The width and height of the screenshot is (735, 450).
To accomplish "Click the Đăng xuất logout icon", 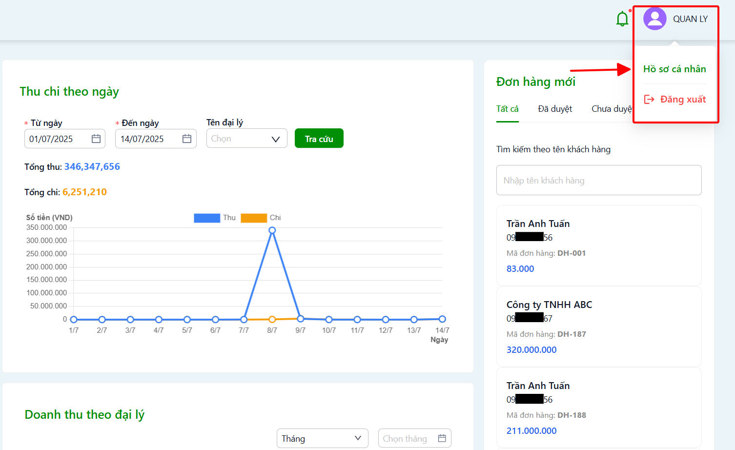I will tap(649, 100).
